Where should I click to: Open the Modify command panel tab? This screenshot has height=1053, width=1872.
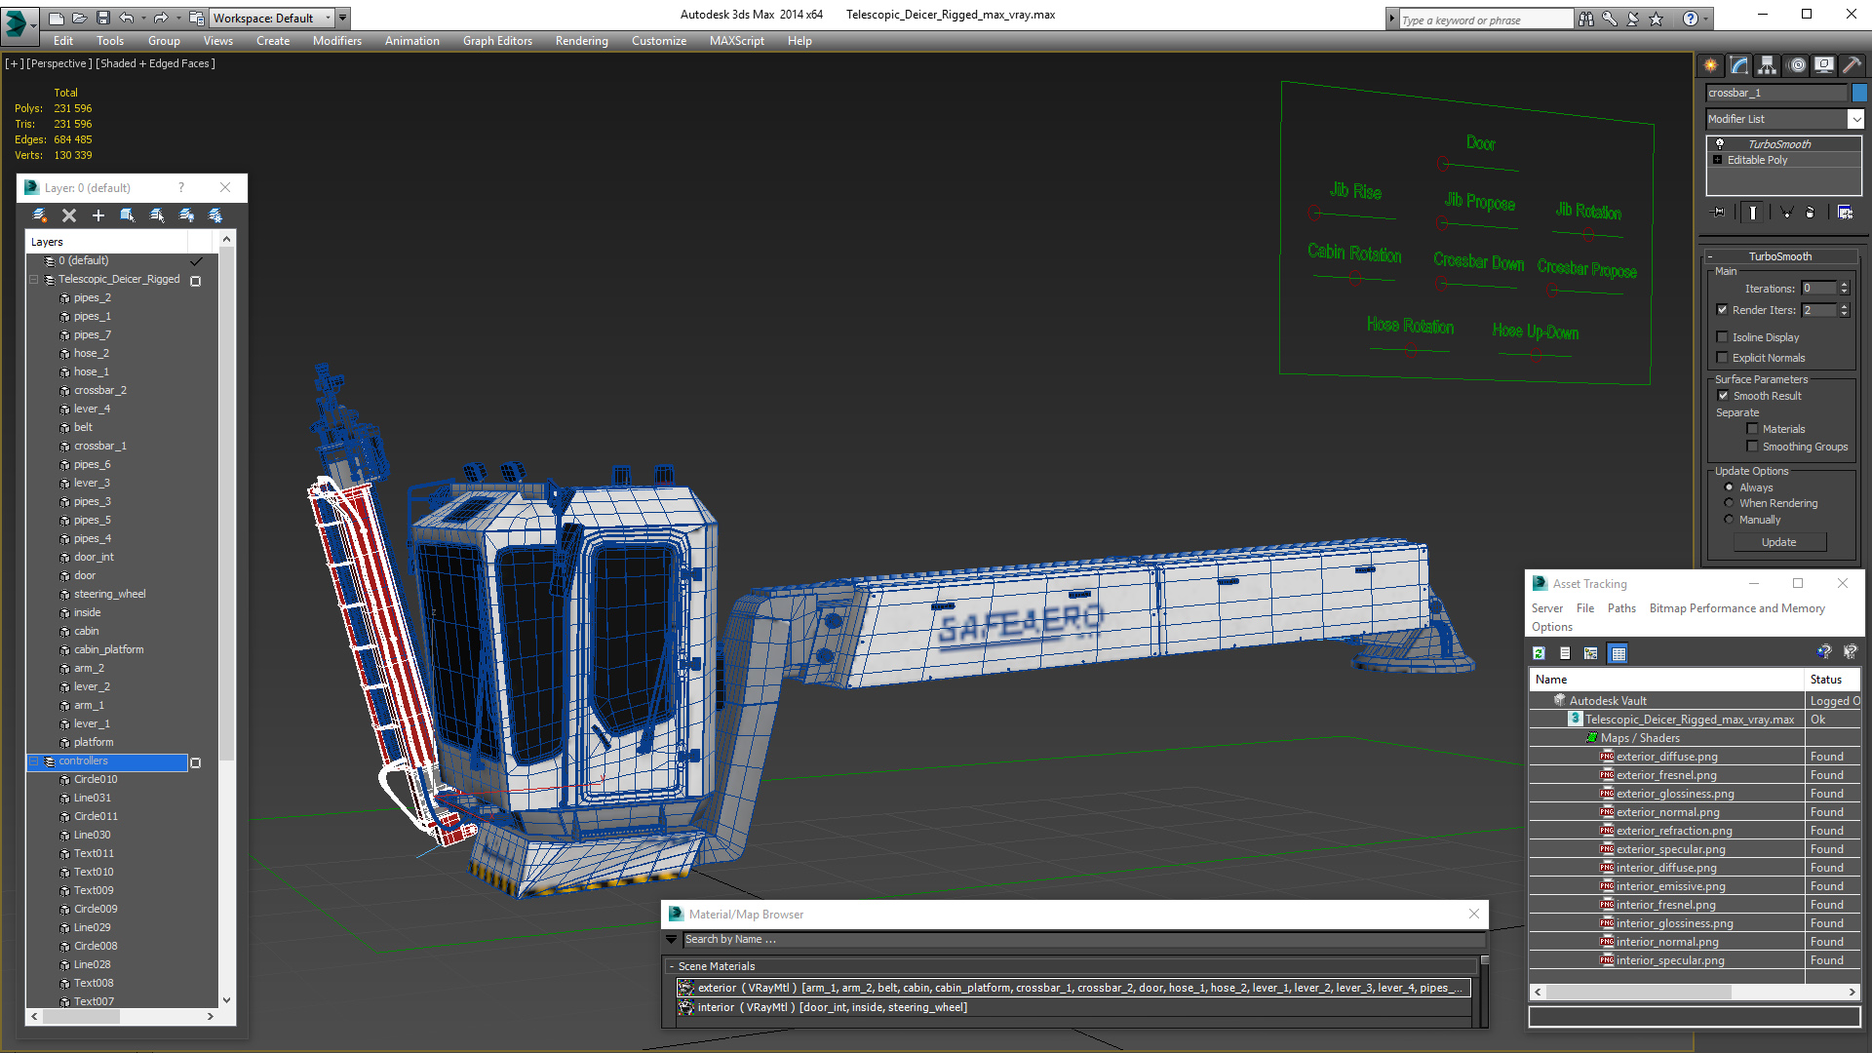[1739, 65]
